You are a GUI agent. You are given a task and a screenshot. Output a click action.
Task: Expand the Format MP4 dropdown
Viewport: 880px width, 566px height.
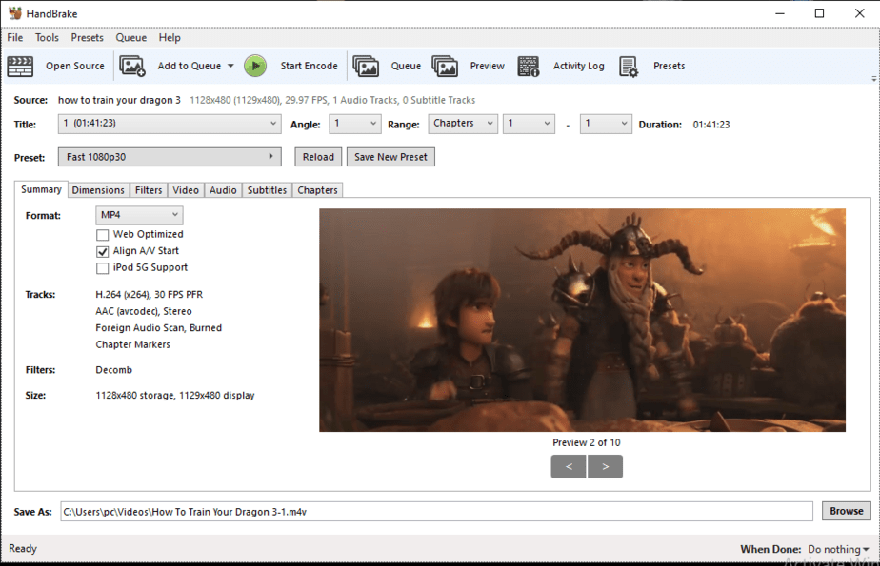139,216
